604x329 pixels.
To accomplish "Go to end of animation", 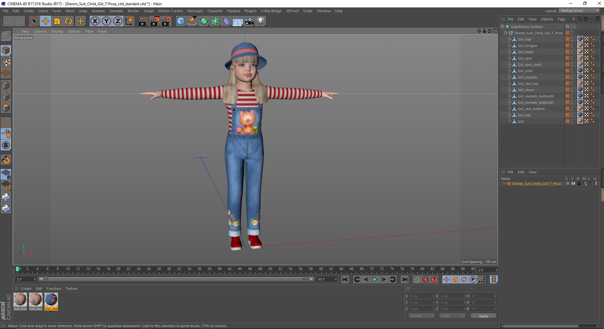I will coord(405,279).
